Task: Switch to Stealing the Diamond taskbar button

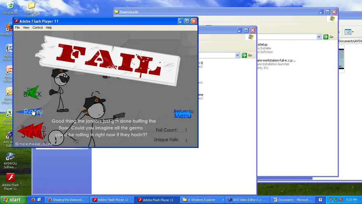Action: pyautogui.click(x=67, y=200)
